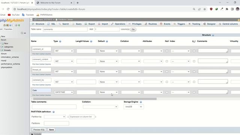Toggle Null checkbox for Date row
Screen dimensions: 240x135
point(167,92)
